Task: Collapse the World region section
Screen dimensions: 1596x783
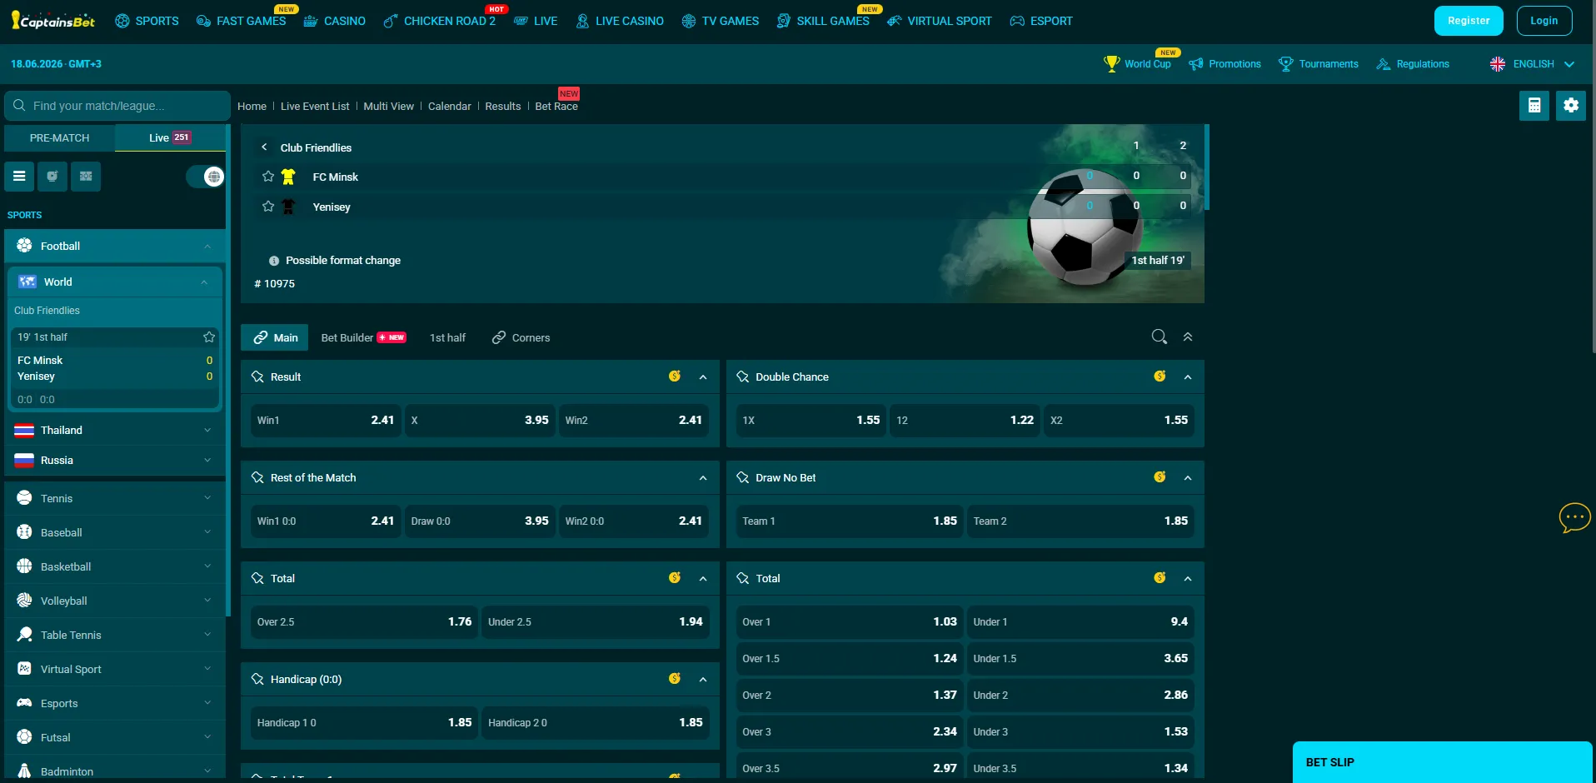Action: pos(115,282)
